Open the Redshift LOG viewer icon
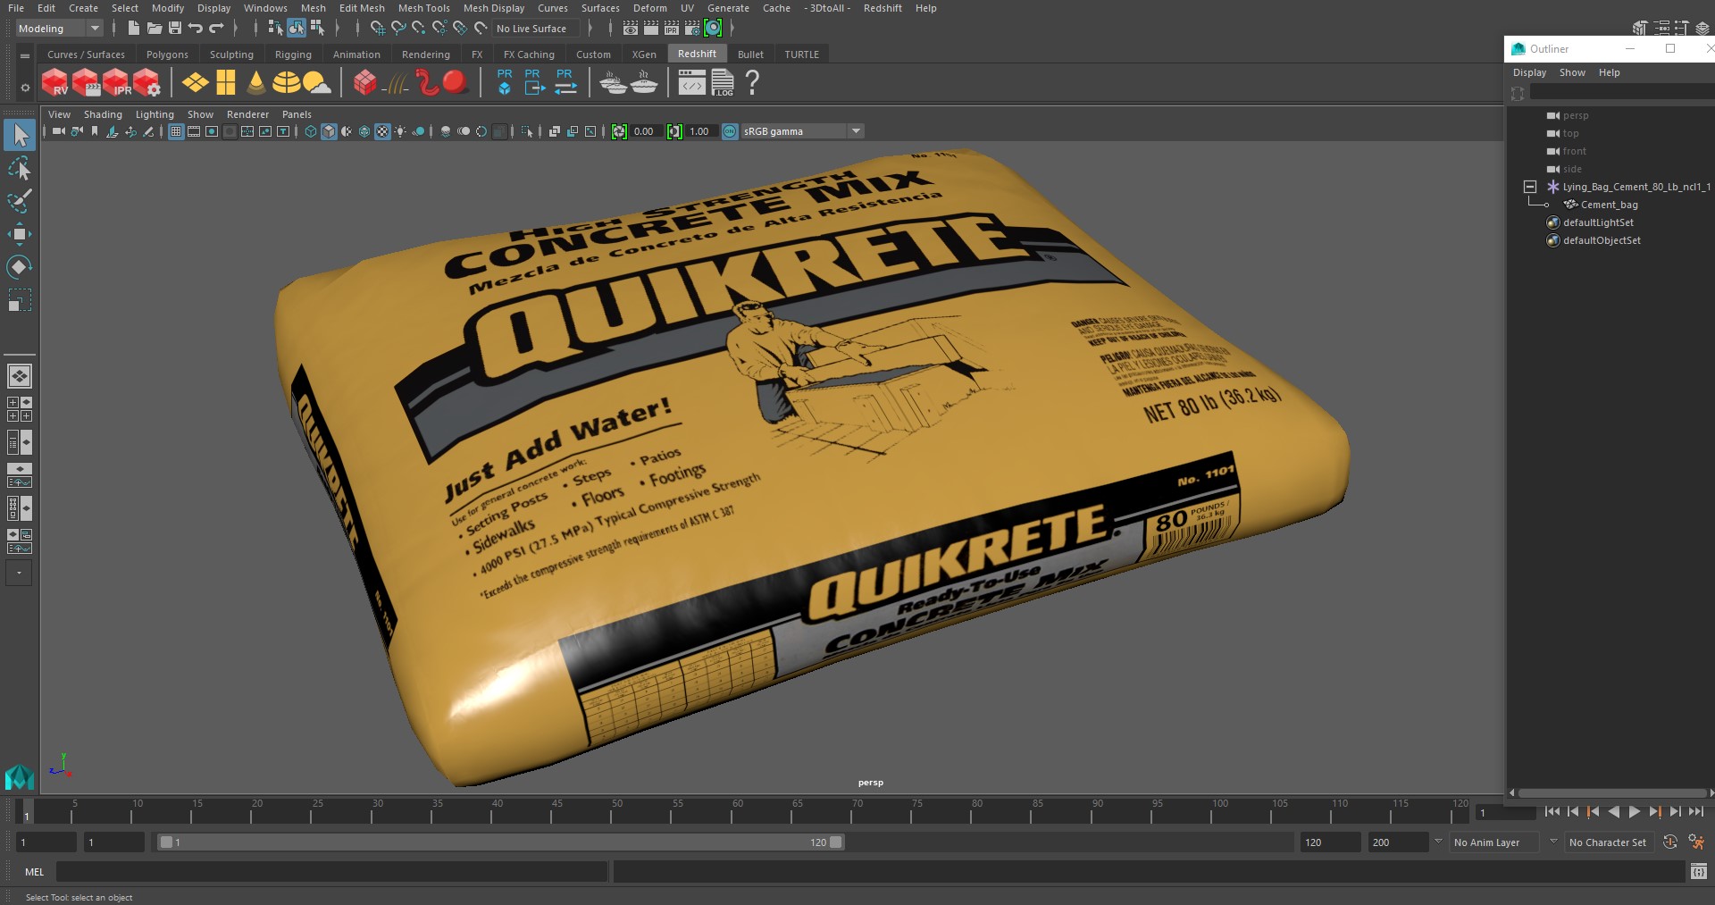This screenshot has height=905, width=1715. 723,83
